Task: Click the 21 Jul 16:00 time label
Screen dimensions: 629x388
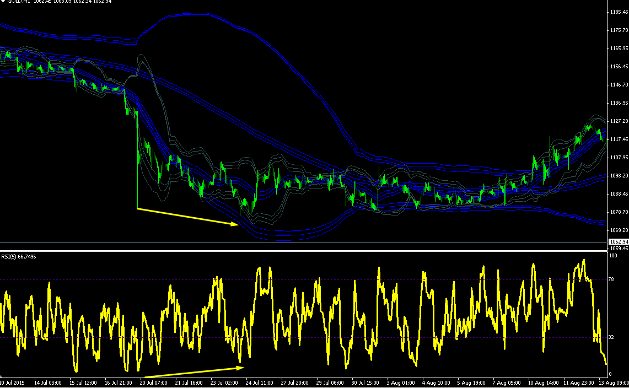Action: point(189,383)
